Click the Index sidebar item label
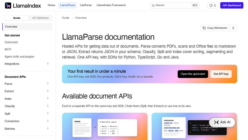 pyautogui.click(x=8, y=99)
